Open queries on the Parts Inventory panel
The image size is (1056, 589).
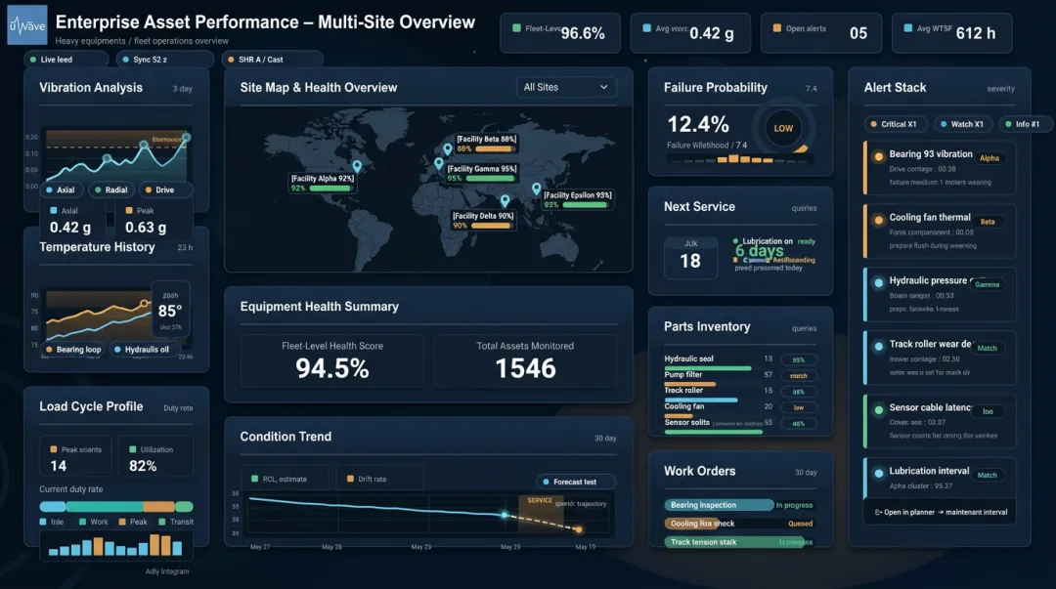[x=804, y=328]
